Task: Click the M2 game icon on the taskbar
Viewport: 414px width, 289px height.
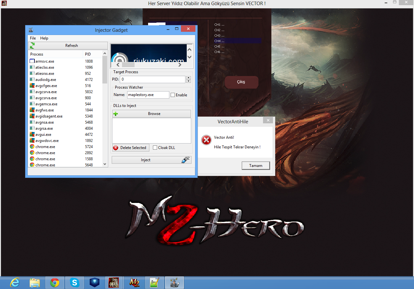Action: point(134,283)
